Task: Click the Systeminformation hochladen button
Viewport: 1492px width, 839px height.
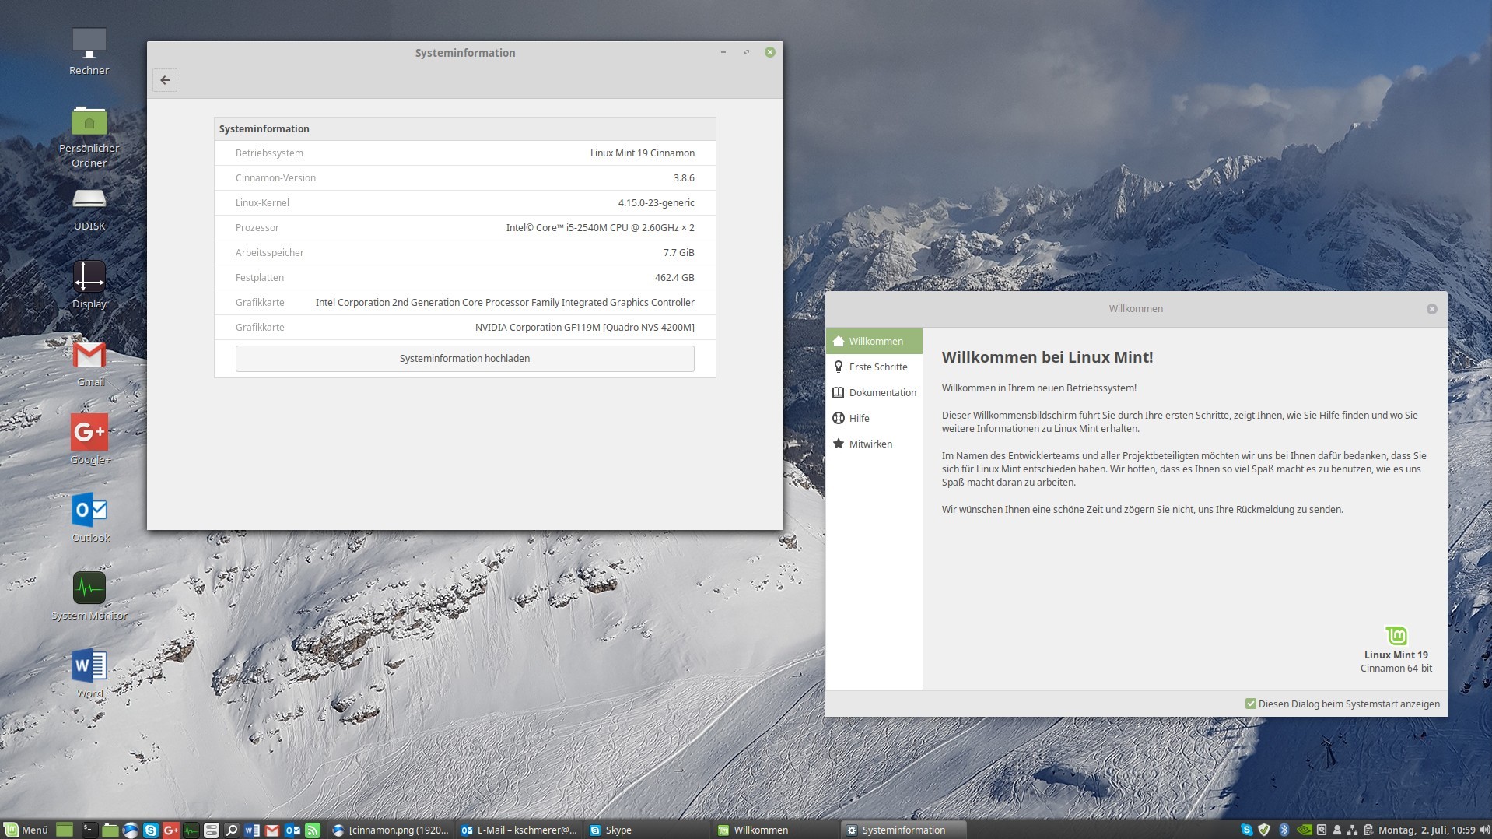Action: [464, 358]
